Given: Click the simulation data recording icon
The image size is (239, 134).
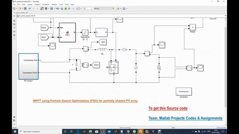Looking at the screenshot, I should pyautogui.click(x=78, y=9).
